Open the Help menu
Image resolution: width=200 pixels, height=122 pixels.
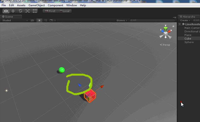pyautogui.click(x=83, y=5)
